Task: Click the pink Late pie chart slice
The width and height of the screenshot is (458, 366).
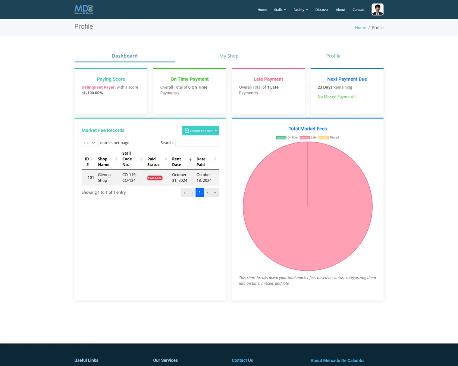Action: coord(308,224)
